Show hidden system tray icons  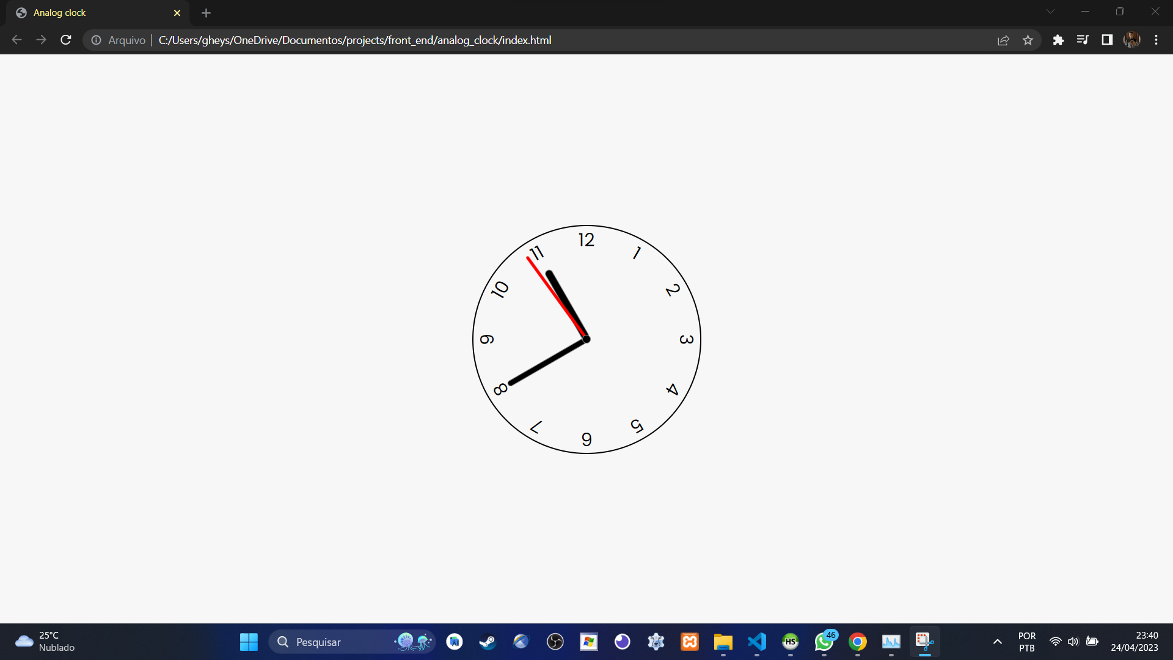pyautogui.click(x=997, y=642)
